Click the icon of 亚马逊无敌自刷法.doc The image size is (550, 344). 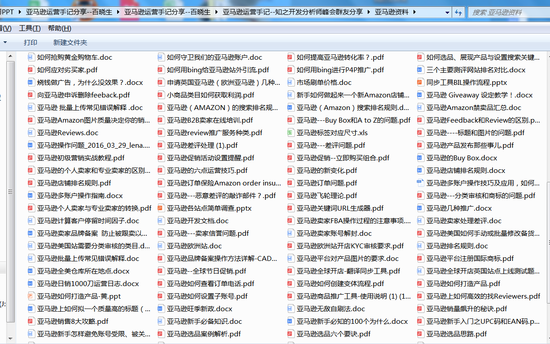[x=290, y=309]
